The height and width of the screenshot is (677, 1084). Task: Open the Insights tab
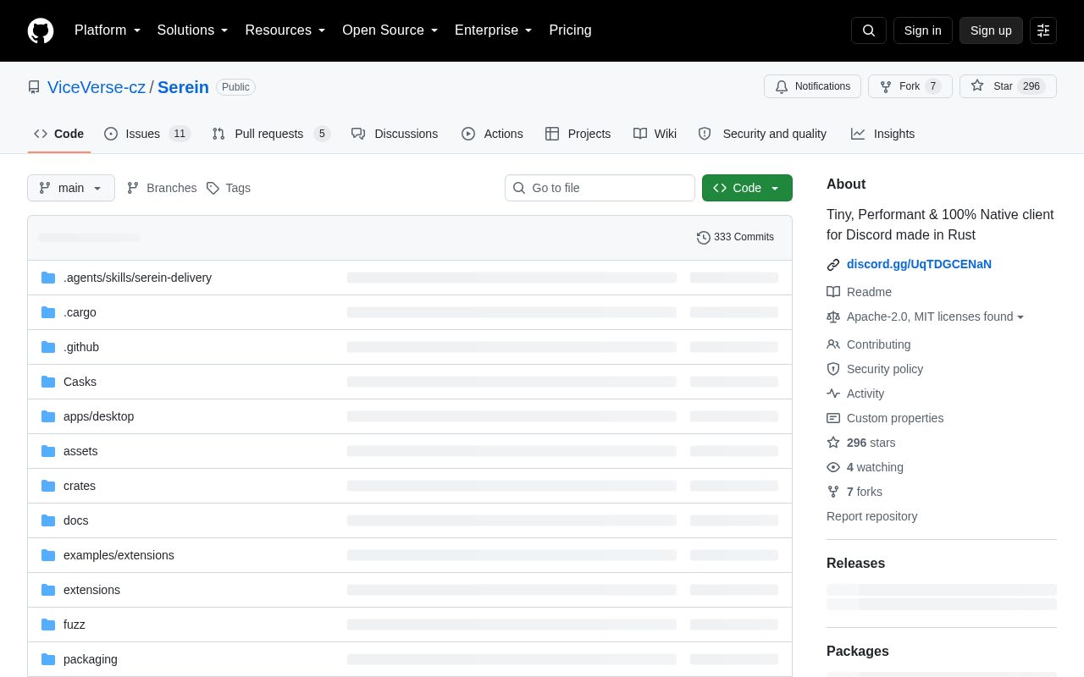[882, 134]
